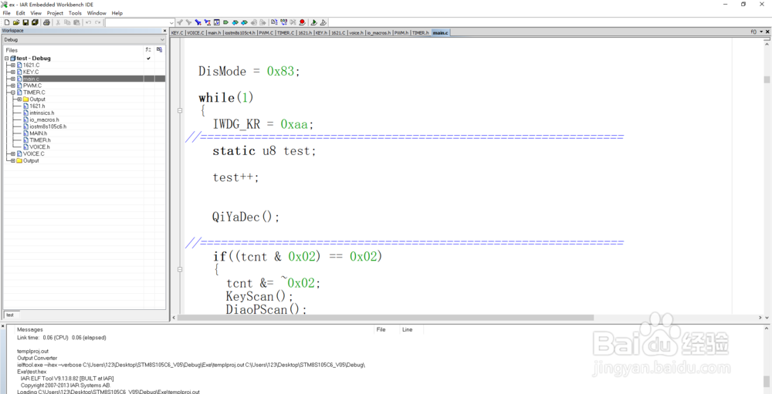Collapse the test - Debug project node
The image size is (772, 394).
coord(7,58)
